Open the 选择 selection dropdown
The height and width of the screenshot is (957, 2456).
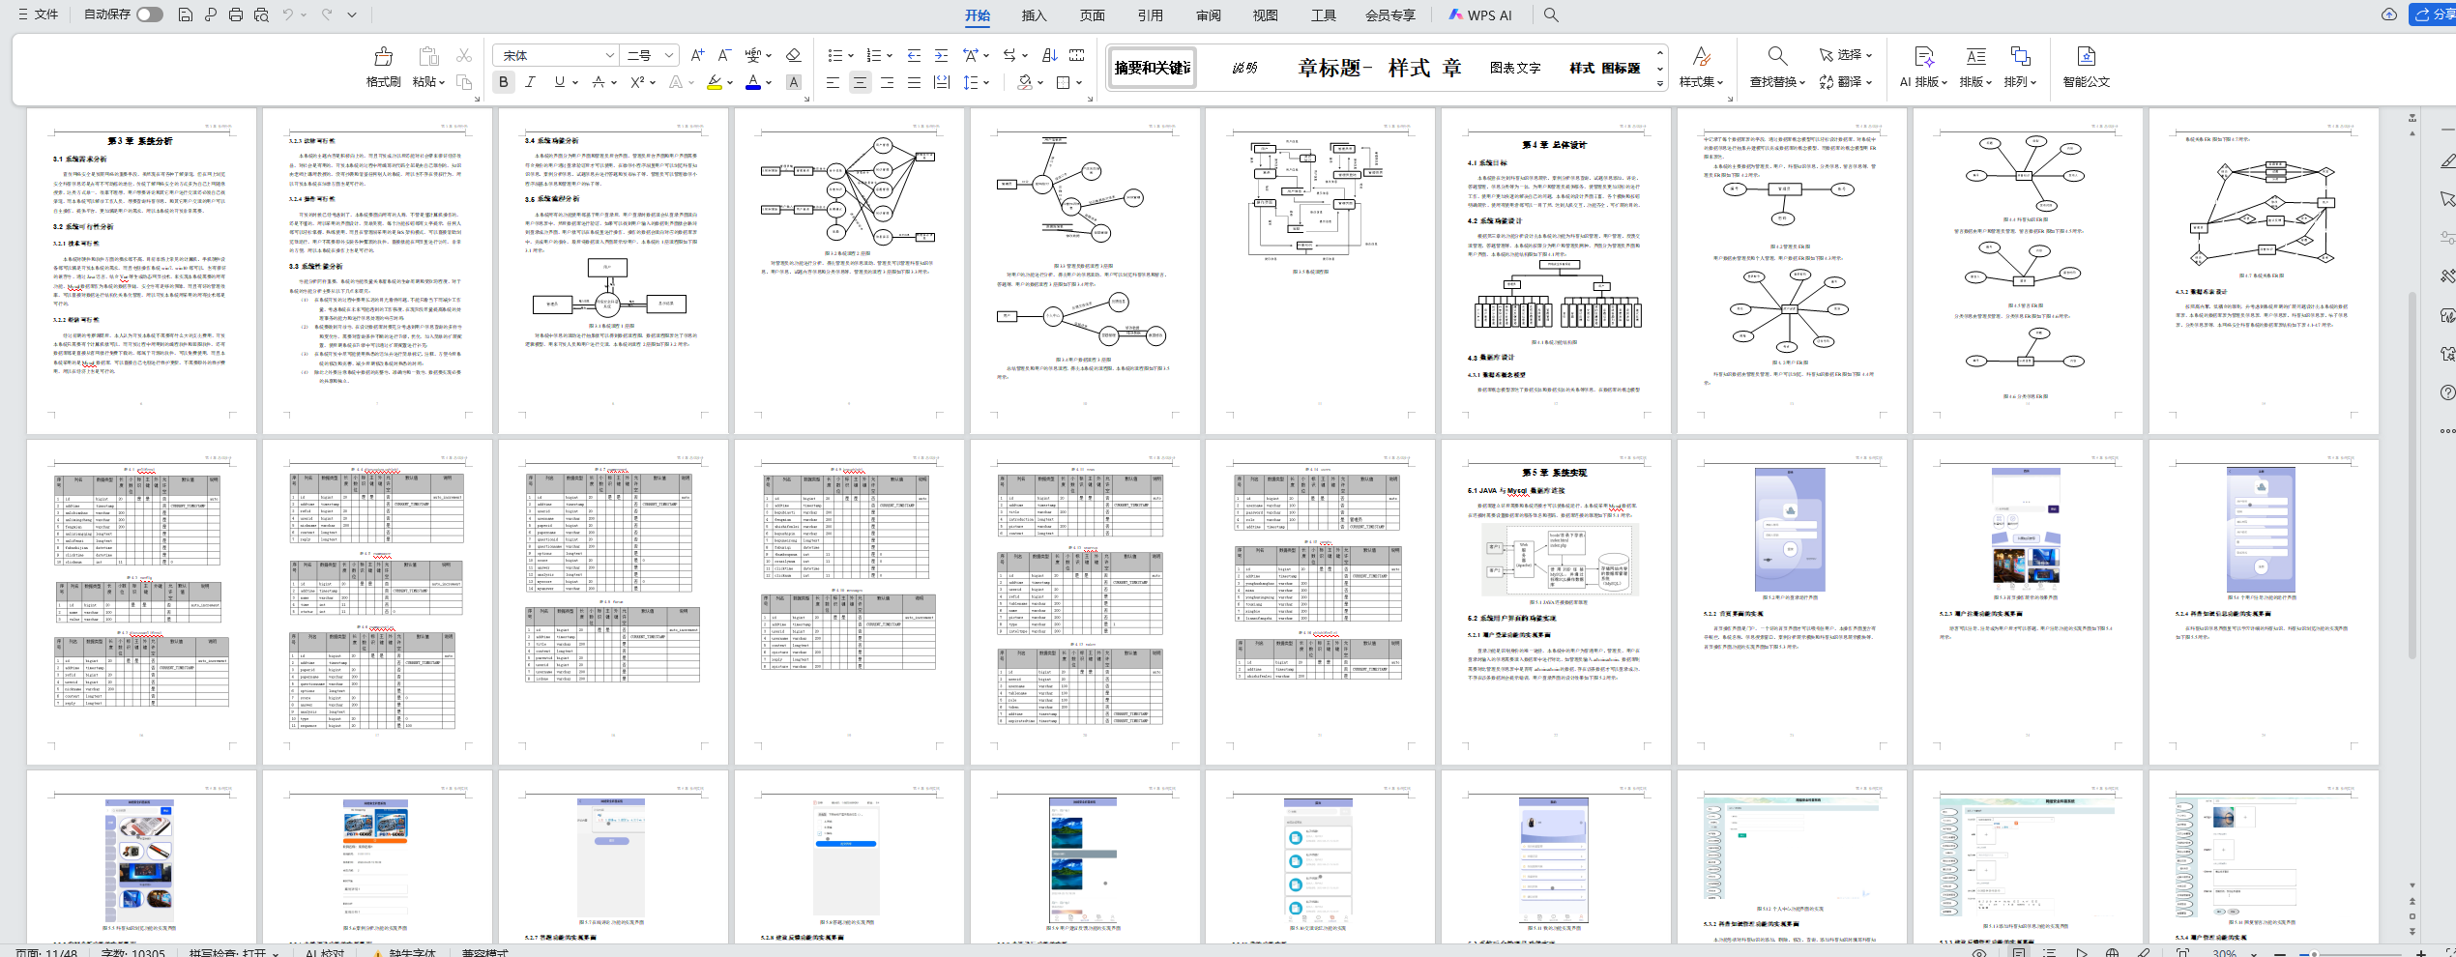(x=1846, y=55)
